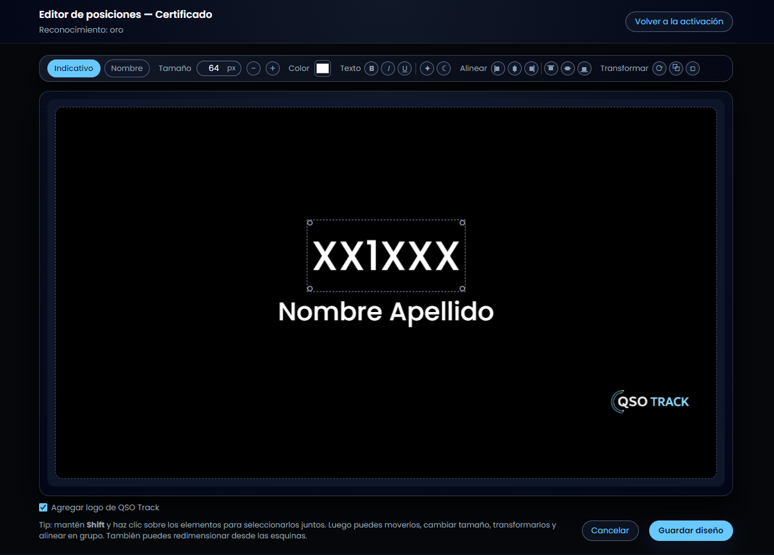Uncheck Agregar logo de QSO Track
This screenshot has height=555, width=774.
click(x=44, y=508)
